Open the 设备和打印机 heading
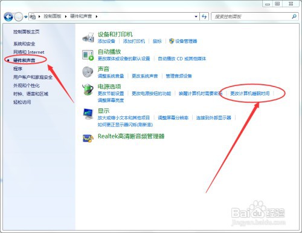This screenshot has height=233, width=302. point(115,34)
